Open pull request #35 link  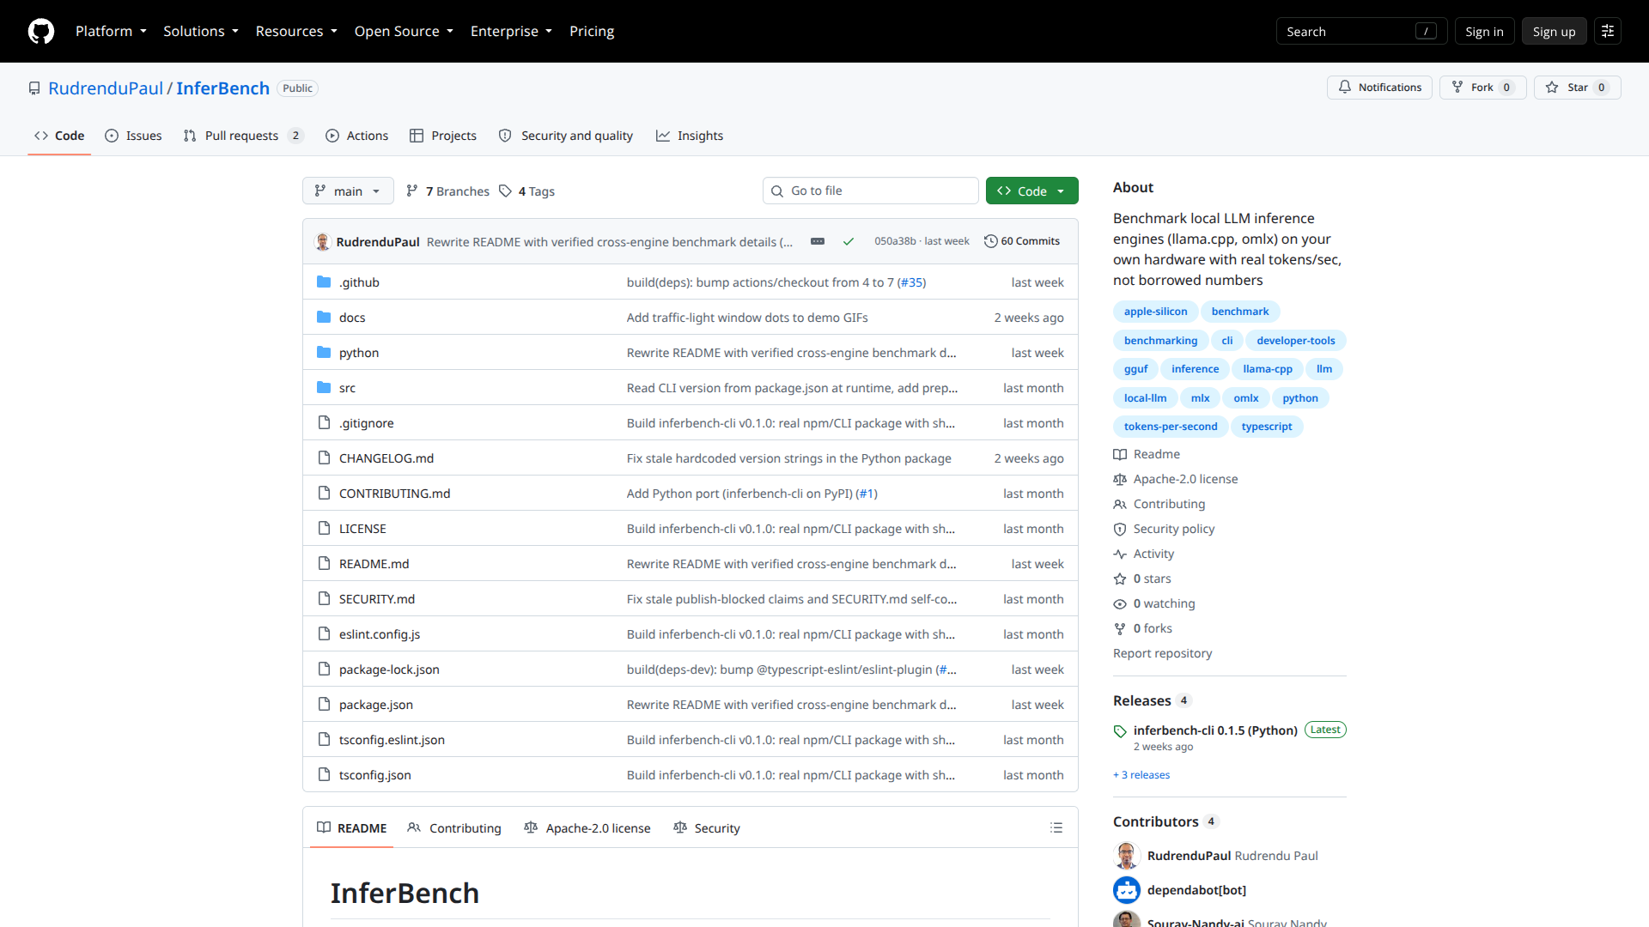point(911,282)
